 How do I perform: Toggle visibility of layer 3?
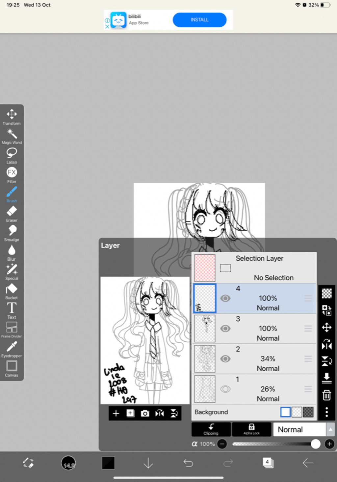[x=225, y=329]
